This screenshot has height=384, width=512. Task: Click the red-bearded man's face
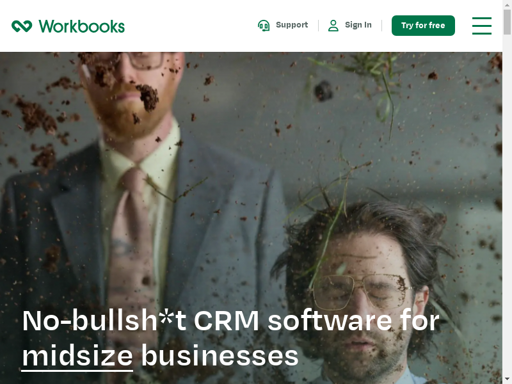pyautogui.click(x=131, y=88)
